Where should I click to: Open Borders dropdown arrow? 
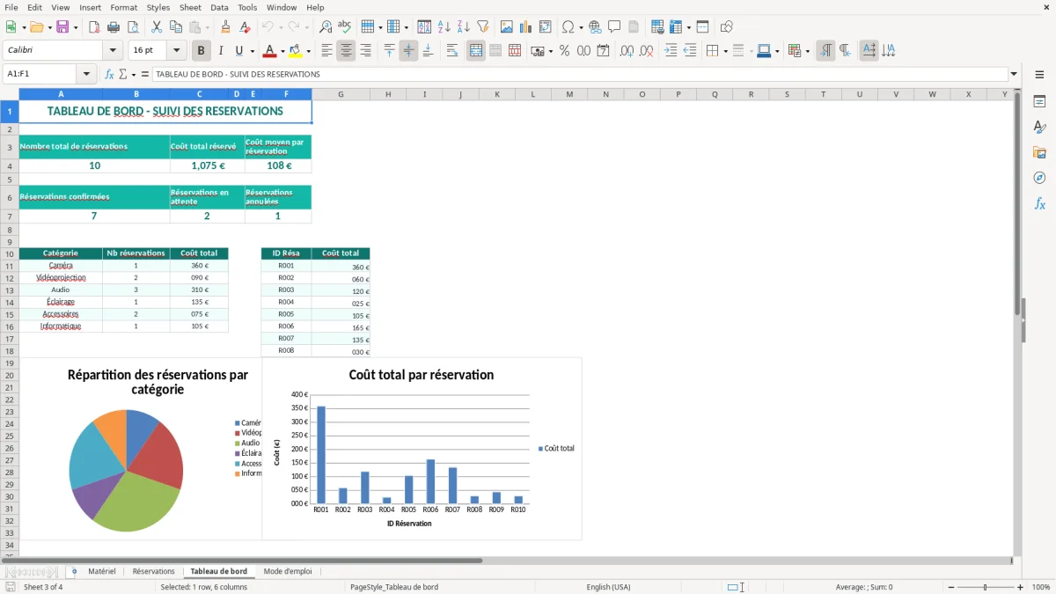click(x=724, y=51)
